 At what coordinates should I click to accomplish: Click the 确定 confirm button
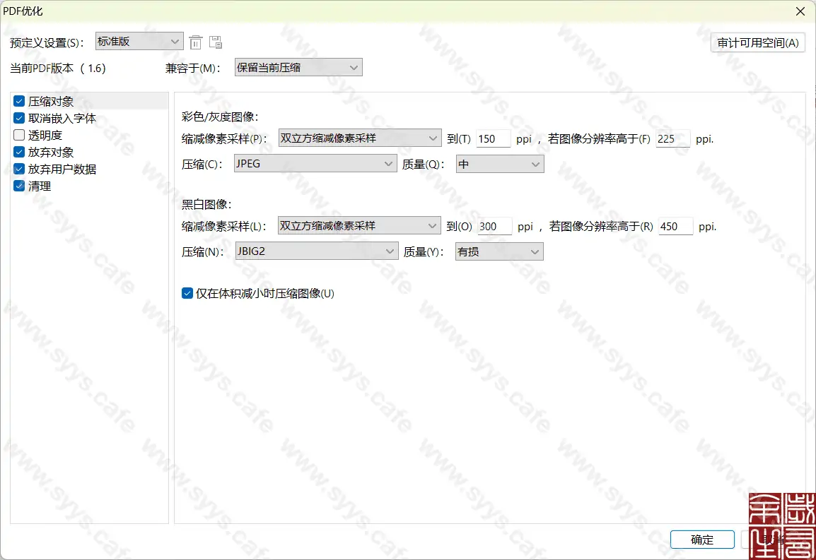click(701, 539)
